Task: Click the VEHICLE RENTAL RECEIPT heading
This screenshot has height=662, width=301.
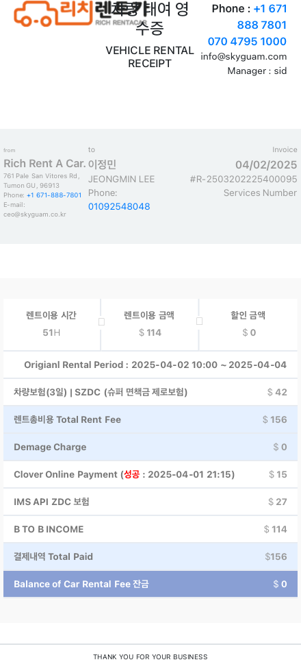Action: pyautogui.click(x=150, y=57)
